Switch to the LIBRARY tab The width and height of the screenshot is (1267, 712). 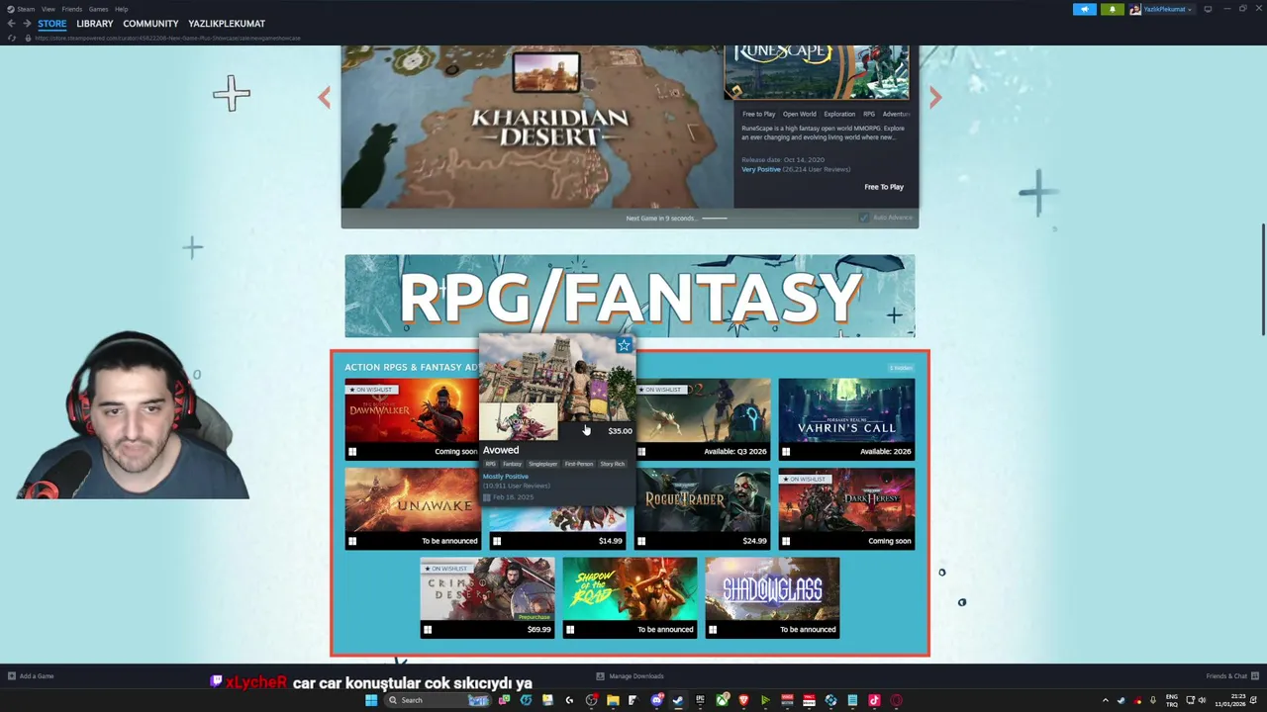[x=95, y=24]
